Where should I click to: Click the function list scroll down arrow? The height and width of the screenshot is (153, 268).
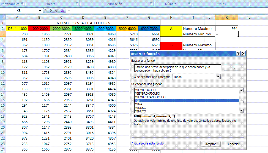(x=242, y=111)
